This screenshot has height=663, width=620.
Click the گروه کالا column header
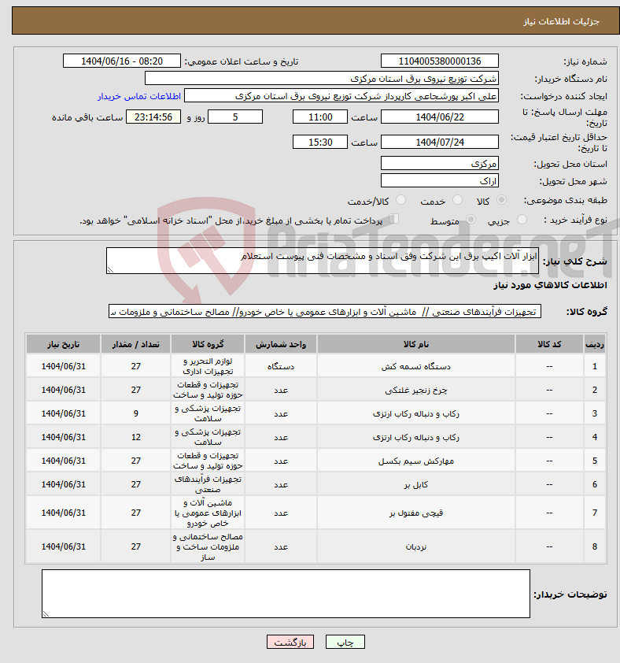tap(208, 344)
